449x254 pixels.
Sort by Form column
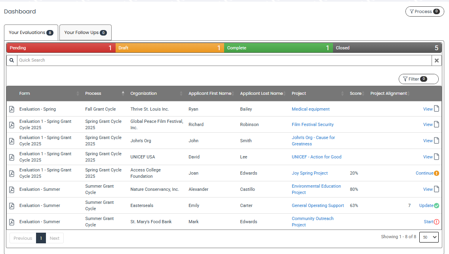pos(49,94)
